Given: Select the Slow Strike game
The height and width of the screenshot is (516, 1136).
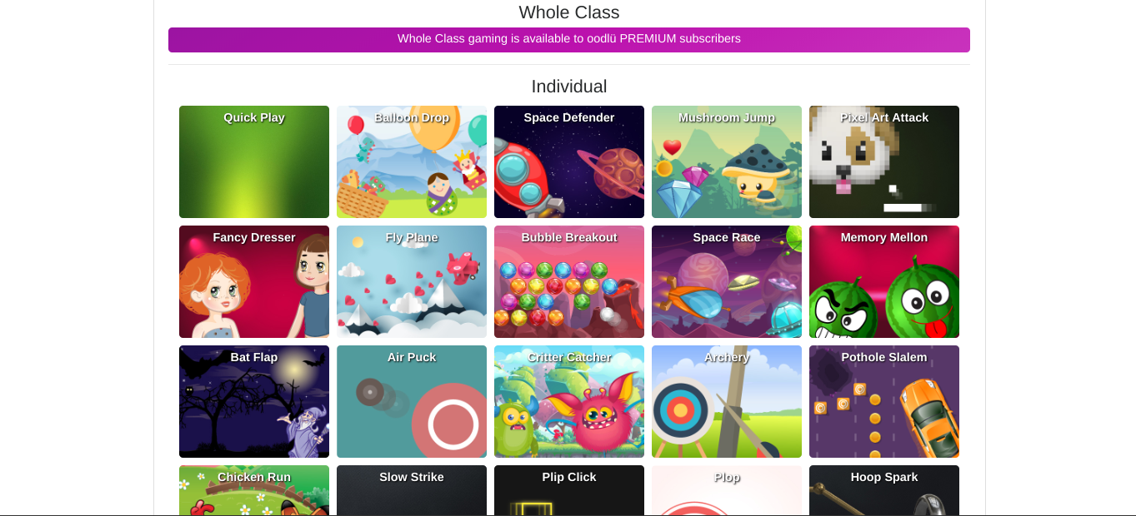Looking at the screenshot, I should pos(412,490).
